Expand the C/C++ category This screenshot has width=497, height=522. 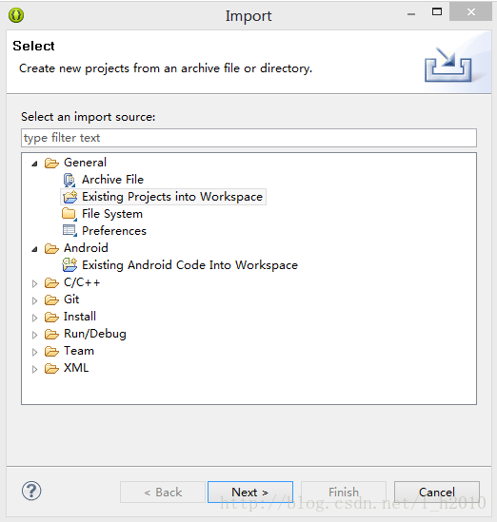34,283
